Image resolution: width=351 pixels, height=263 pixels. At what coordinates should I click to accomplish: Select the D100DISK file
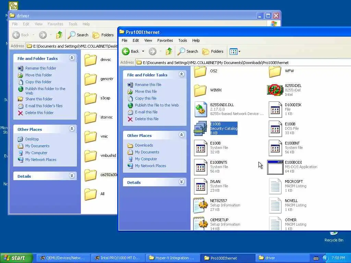pyautogui.click(x=285, y=109)
